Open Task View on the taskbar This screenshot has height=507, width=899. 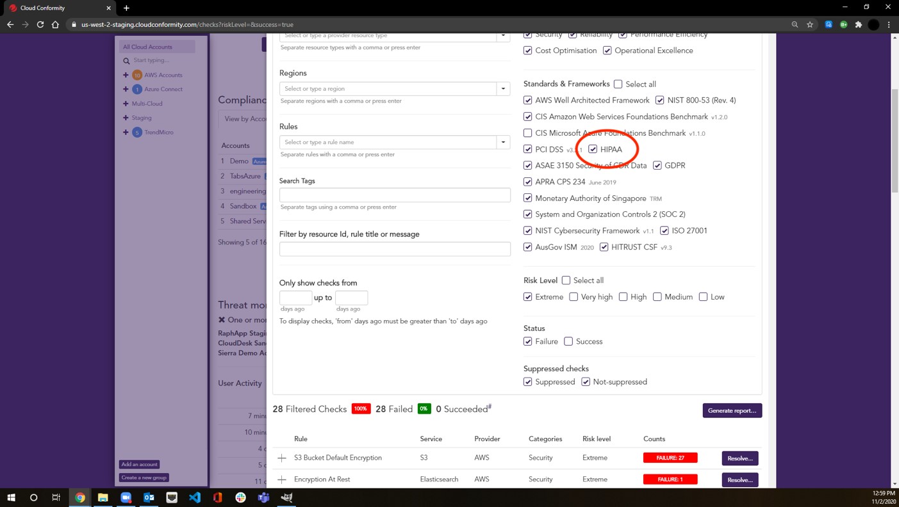pyautogui.click(x=56, y=497)
